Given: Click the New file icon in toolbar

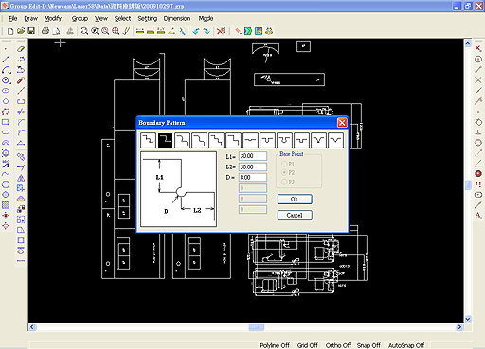Looking at the screenshot, I should tap(10, 31).
